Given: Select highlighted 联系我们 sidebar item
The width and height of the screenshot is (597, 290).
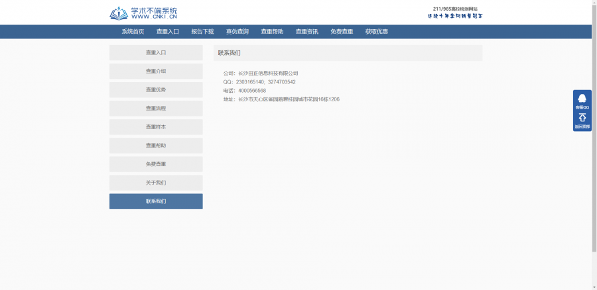Looking at the screenshot, I should (x=156, y=201).
